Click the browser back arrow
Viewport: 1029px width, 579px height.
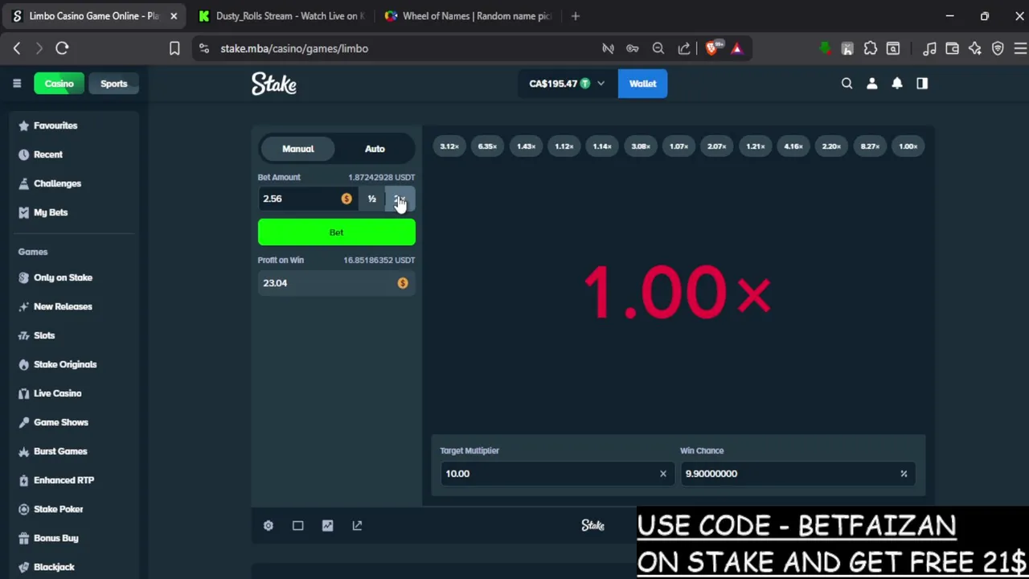click(17, 48)
